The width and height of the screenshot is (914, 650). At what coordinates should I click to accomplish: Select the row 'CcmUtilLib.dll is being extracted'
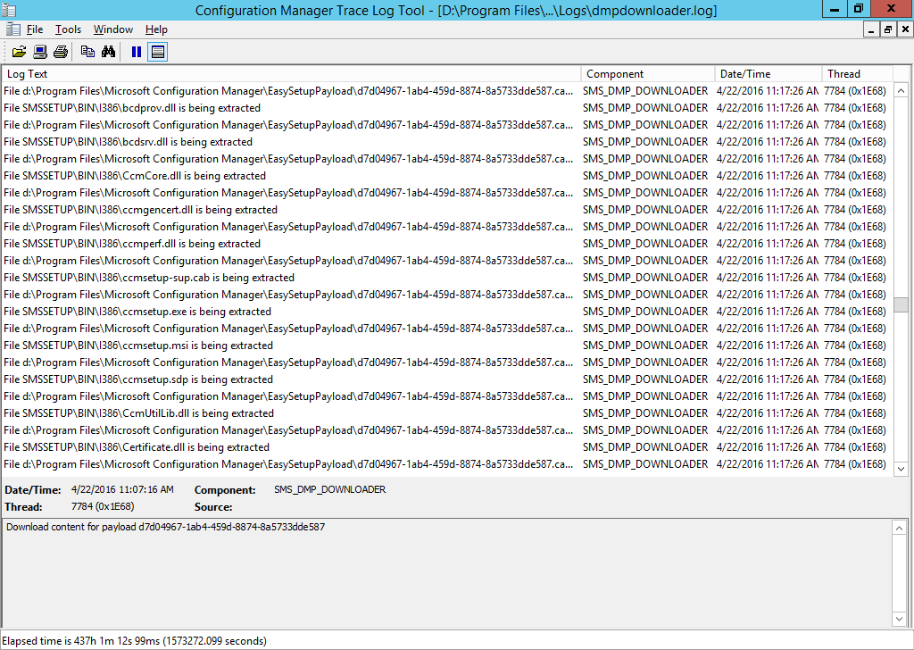coord(446,413)
